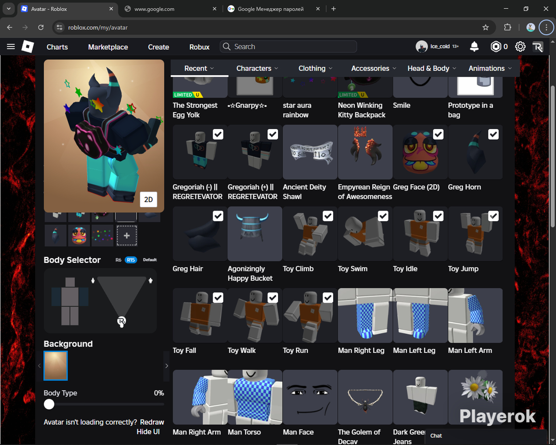556x445 pixels.
Task: Switch to the Google Менеджер паролей tab
Action: [x=273, y=9]
